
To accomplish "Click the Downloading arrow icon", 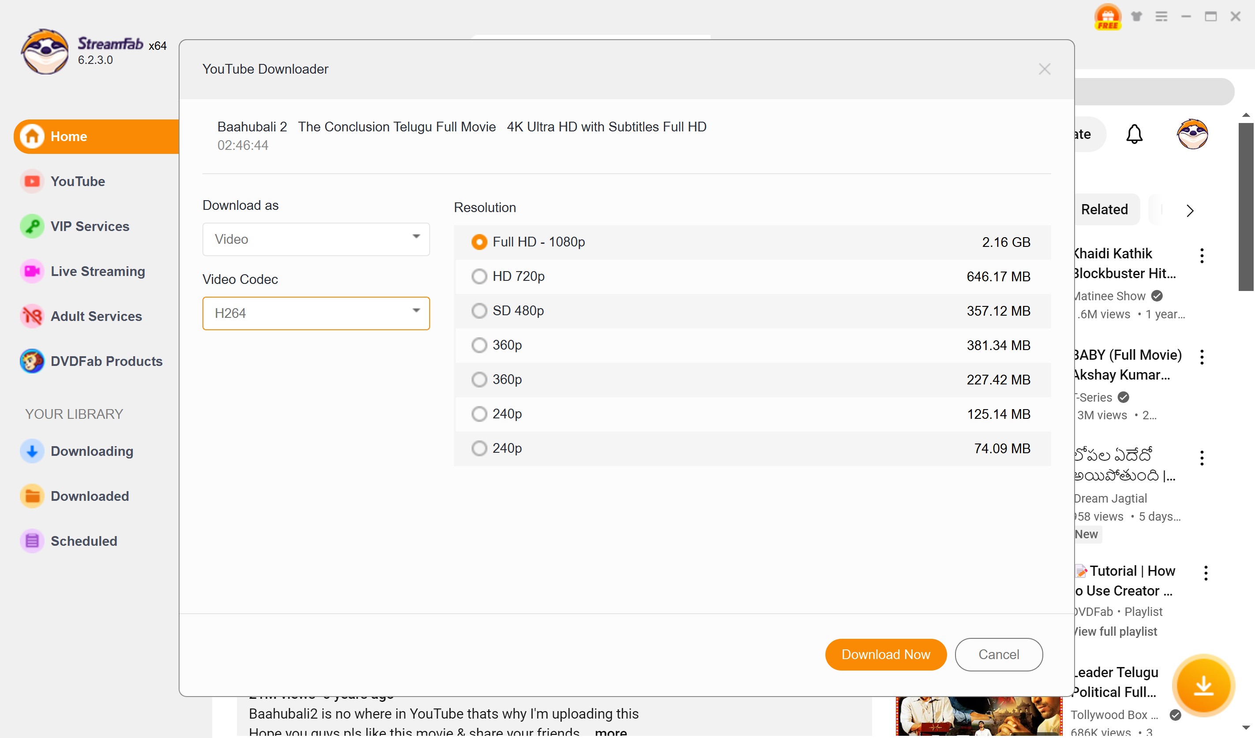I will [x=32, y=451].
